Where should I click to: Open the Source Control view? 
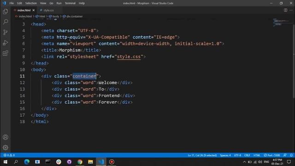click(x=6, y=32)
